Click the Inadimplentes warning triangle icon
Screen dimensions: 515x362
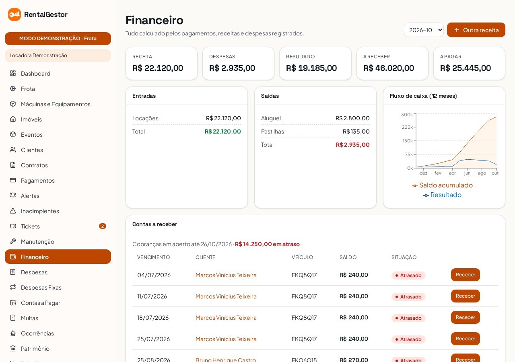point(13,211)
